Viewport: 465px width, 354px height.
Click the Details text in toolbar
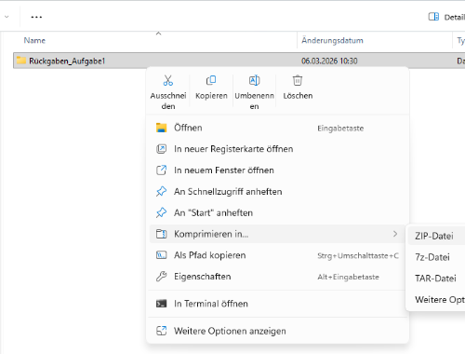click(x=455, y=18)
